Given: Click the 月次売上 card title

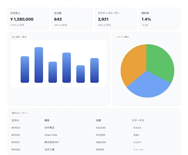Looking at the screenshot, I should pos(15,13).
